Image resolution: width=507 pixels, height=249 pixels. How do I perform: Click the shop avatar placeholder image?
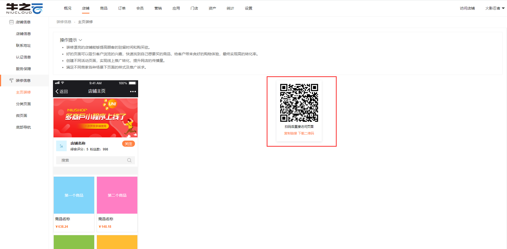click(61, 146)
